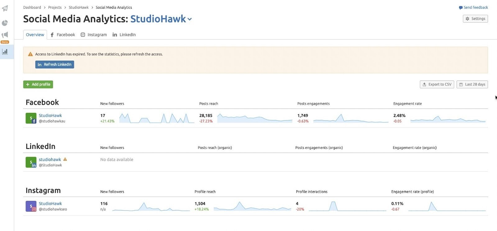Switch to the Instagram tab
This screenshot has width=497, height=231.
click(x=94, y=35)
